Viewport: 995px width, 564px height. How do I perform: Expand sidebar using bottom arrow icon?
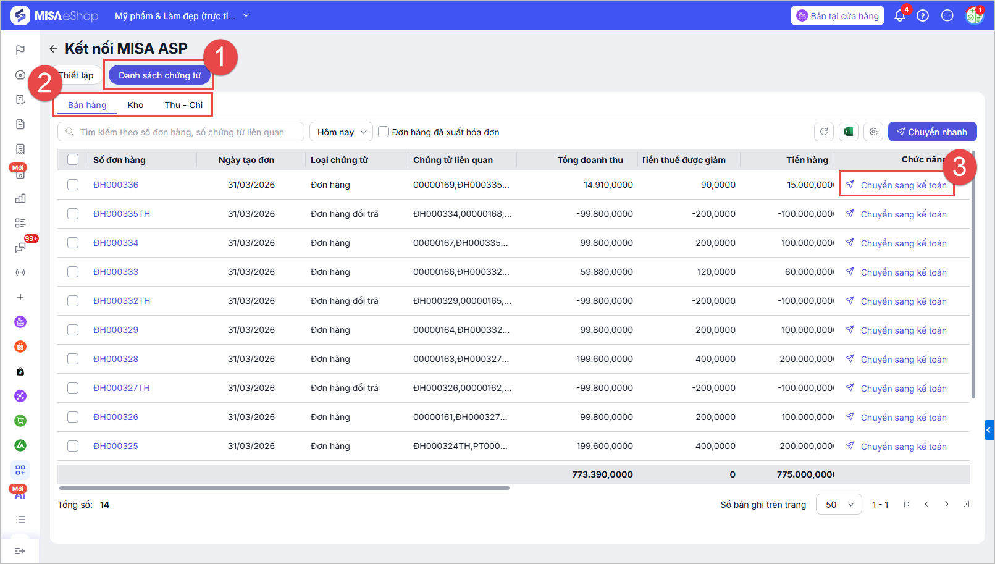coord(20,551)
